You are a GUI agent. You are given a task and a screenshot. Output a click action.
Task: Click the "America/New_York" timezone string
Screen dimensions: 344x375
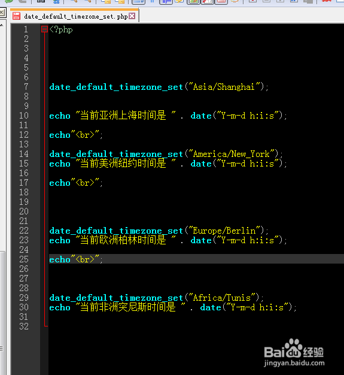pyautogui.click(x=232, y=154)
